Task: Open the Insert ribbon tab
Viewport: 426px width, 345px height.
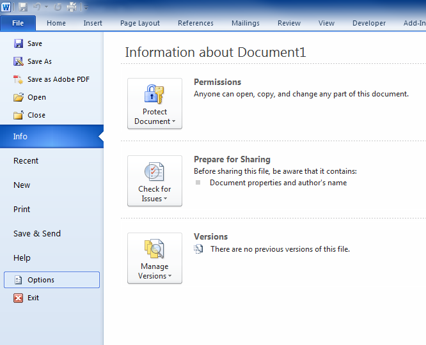Action: coord(93,23)
